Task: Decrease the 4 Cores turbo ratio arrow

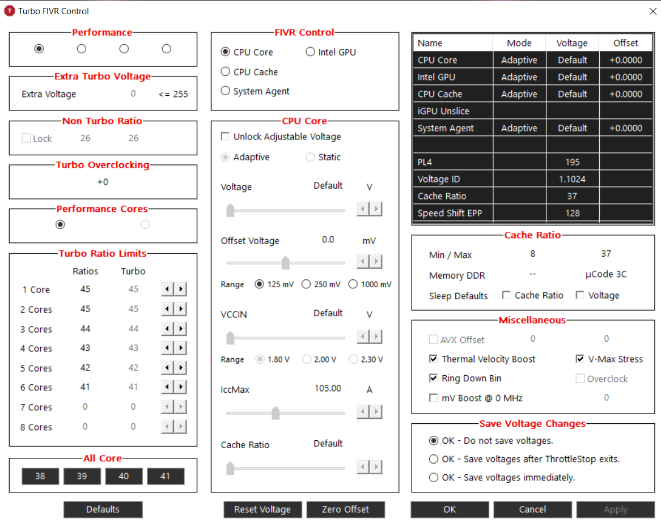Action: (167, 348)
